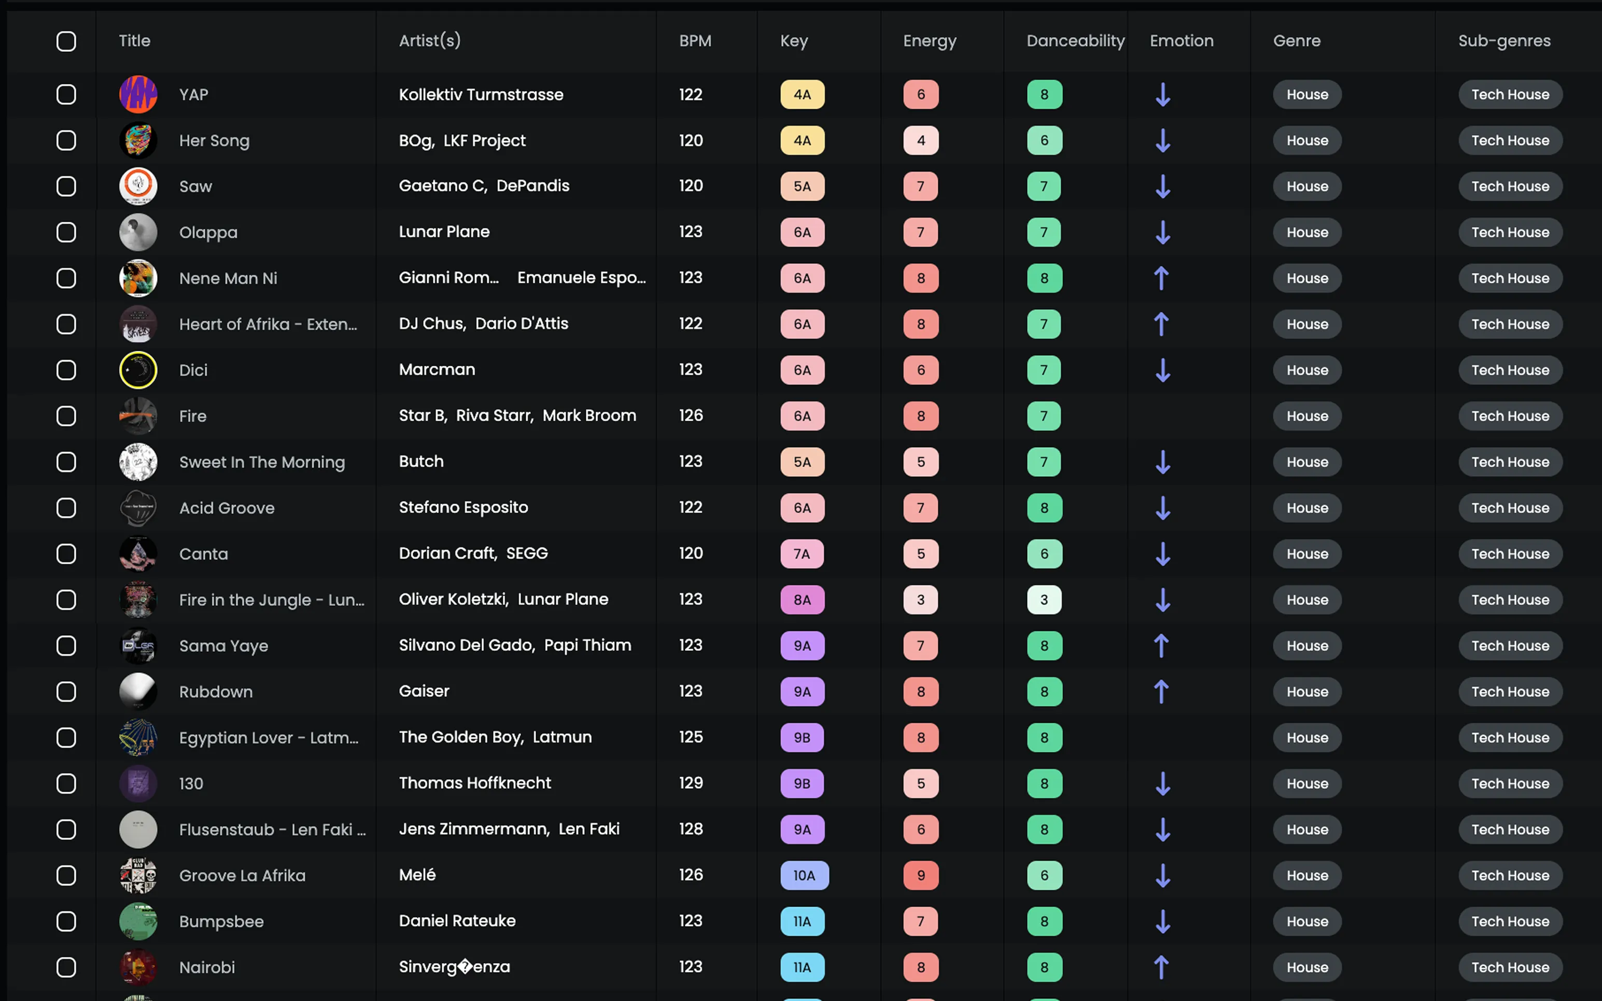Tick the checkbox next to Acid Groove

click(66, 508)
